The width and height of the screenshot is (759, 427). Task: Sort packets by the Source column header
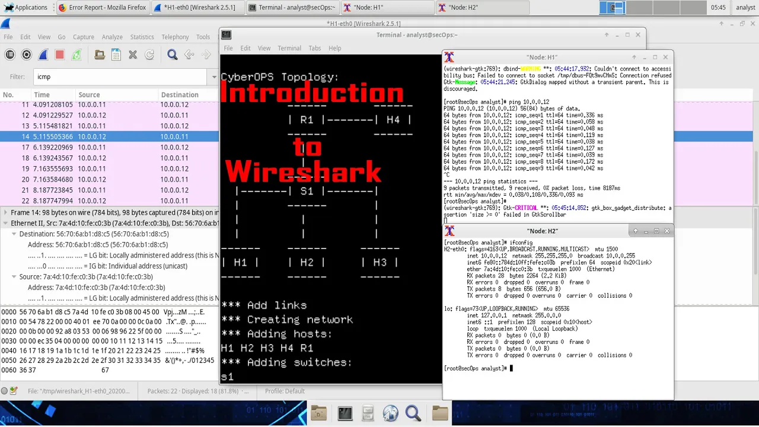(117, 95)
